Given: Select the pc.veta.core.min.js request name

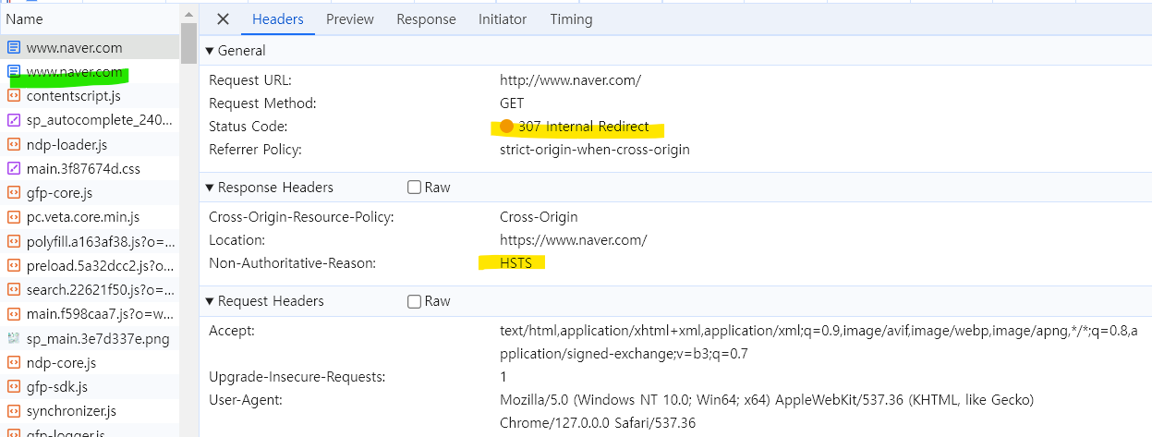Looking at the screenshot, I should (83, 217).
